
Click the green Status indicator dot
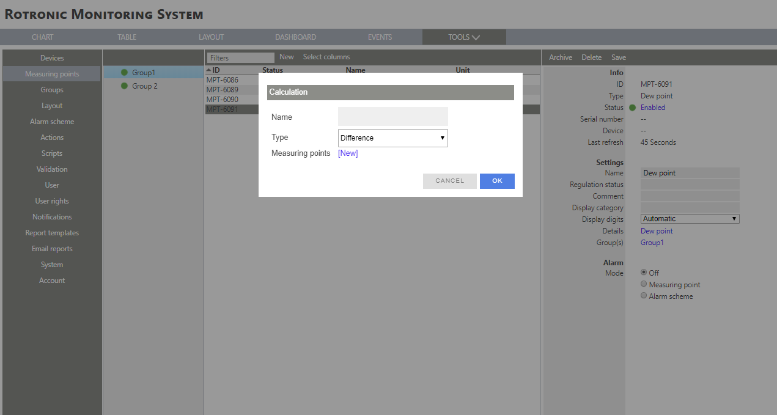click(x=633, y=108)
